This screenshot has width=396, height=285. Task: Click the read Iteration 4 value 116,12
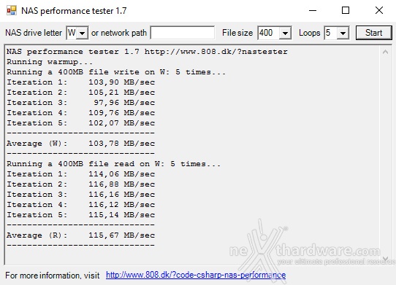104,205
